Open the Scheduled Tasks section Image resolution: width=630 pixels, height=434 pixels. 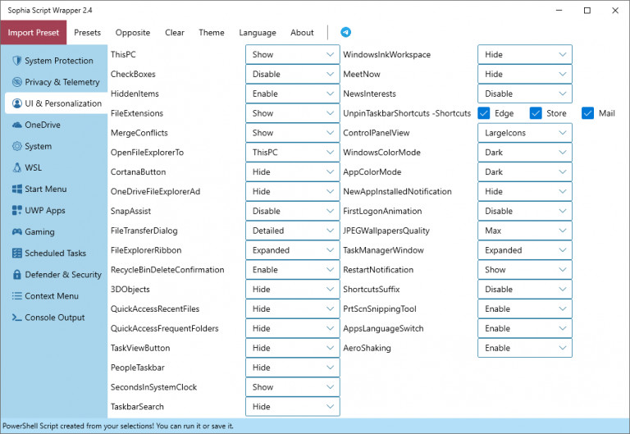[57, 254]
